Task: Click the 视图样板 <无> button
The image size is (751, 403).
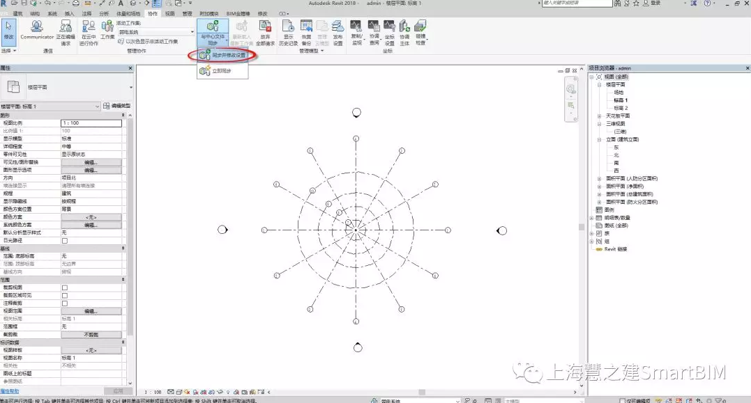Action: click(x=91, y=350)
